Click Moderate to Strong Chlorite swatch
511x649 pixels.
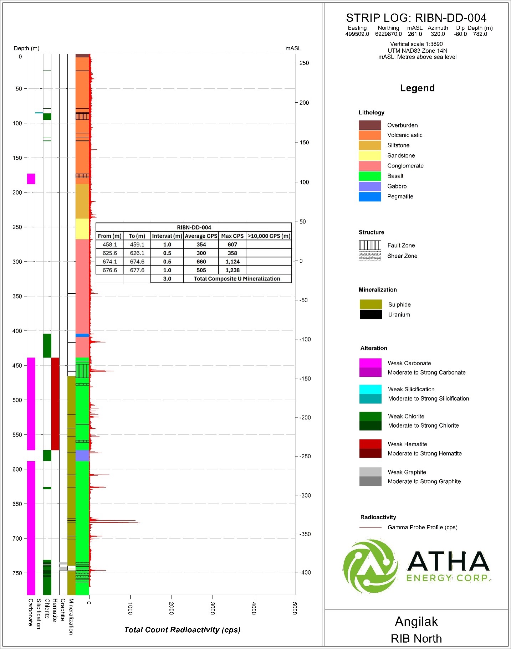tap(370, 426)
